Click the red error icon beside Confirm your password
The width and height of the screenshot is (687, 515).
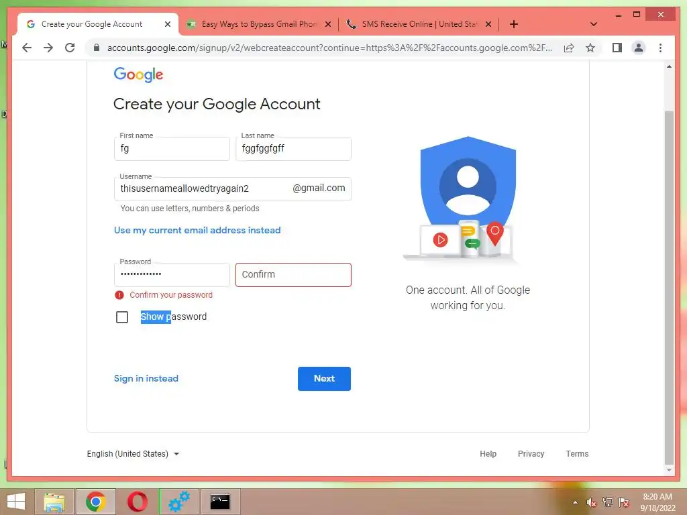119,295
